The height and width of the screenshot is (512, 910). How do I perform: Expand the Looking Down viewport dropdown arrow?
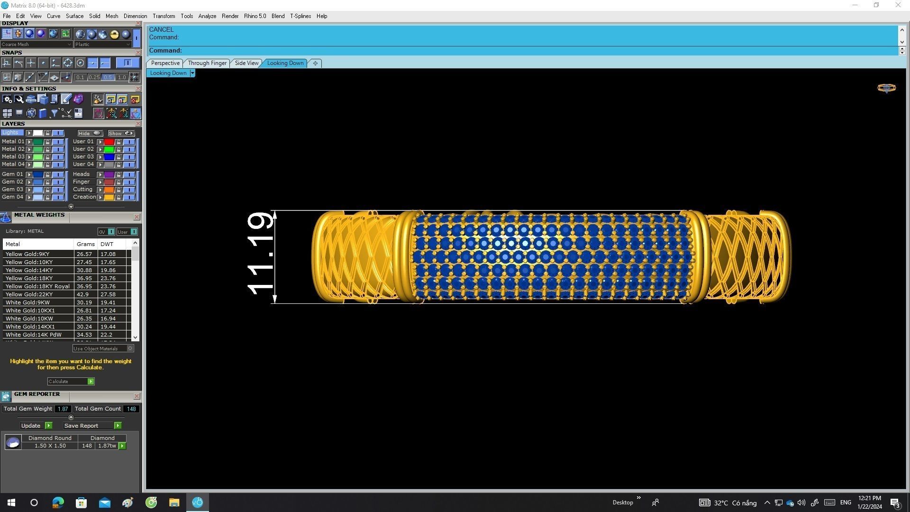(192, 73)
